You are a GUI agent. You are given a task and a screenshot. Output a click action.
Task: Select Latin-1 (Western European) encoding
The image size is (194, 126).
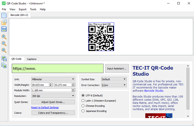pyautogui.click(x=99, y=101)
